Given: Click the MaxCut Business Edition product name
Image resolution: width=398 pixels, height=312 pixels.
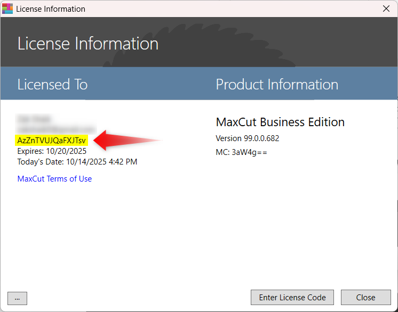Looking at the screenshot, I should [280, 122].
